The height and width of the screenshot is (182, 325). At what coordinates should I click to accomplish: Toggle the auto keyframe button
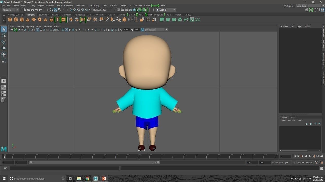click(x=317, y=162)
